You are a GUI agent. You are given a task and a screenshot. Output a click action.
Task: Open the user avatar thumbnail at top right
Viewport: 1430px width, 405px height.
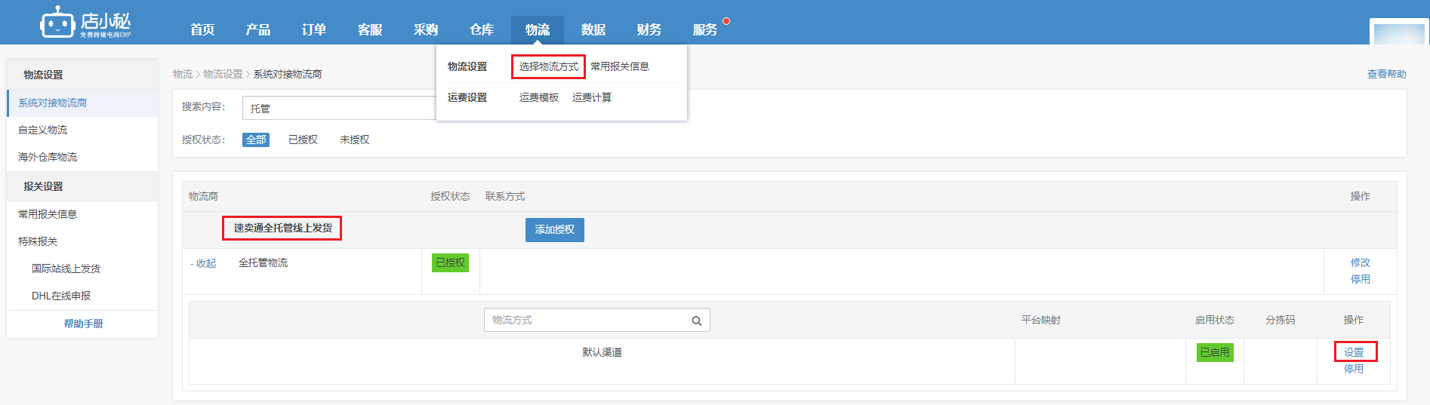tap(1398, 32)
